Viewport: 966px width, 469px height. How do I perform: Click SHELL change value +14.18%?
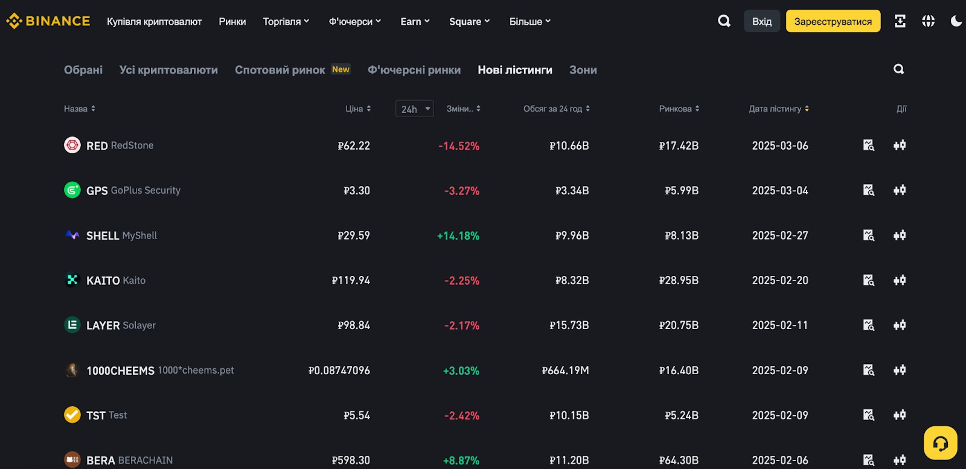(x=458, y=236)
